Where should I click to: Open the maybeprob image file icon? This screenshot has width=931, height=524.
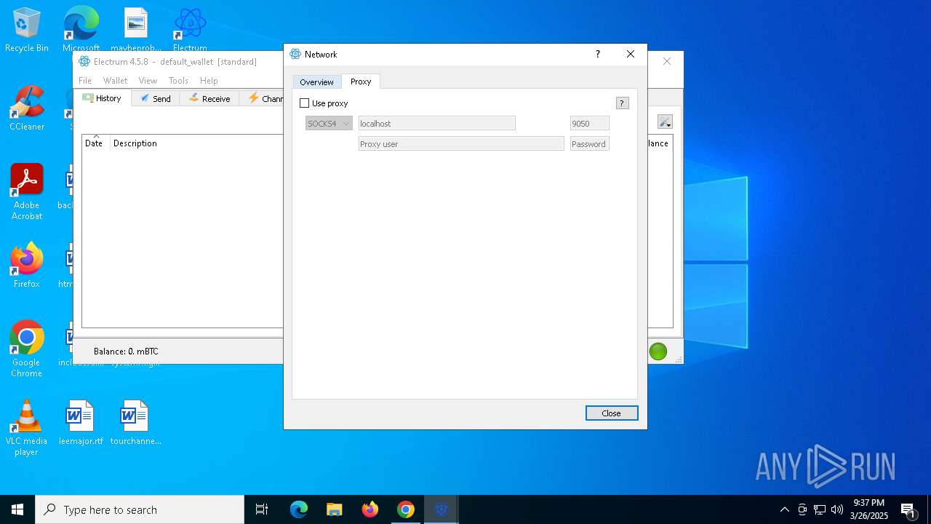click(135, 30)
